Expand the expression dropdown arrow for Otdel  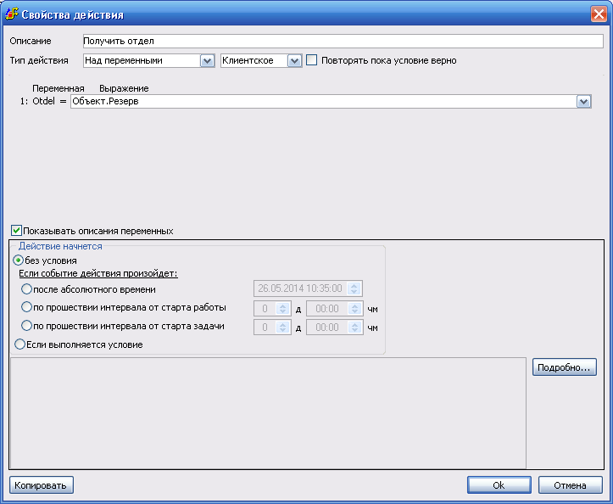click(583, 102)
